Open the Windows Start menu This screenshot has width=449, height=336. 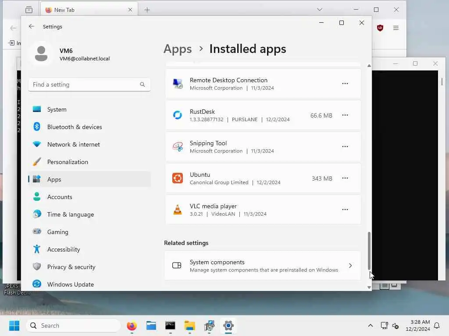14,325
